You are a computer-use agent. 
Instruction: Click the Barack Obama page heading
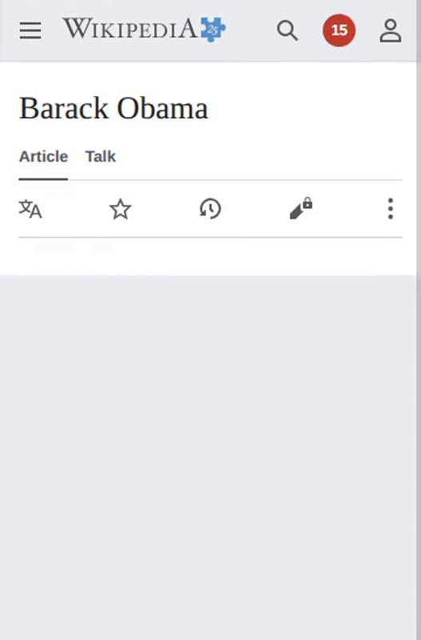pos(113,109)
